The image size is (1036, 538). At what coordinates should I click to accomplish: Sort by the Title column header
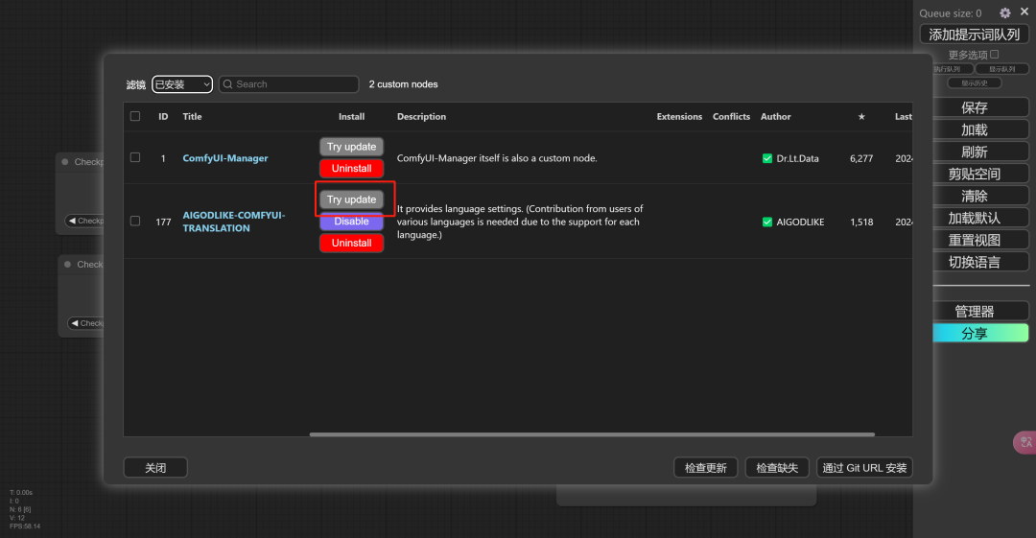click(x=192, y=116)
